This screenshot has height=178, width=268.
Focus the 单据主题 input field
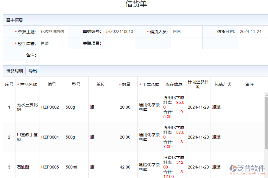pyautogui.click(x=53, y=31)
